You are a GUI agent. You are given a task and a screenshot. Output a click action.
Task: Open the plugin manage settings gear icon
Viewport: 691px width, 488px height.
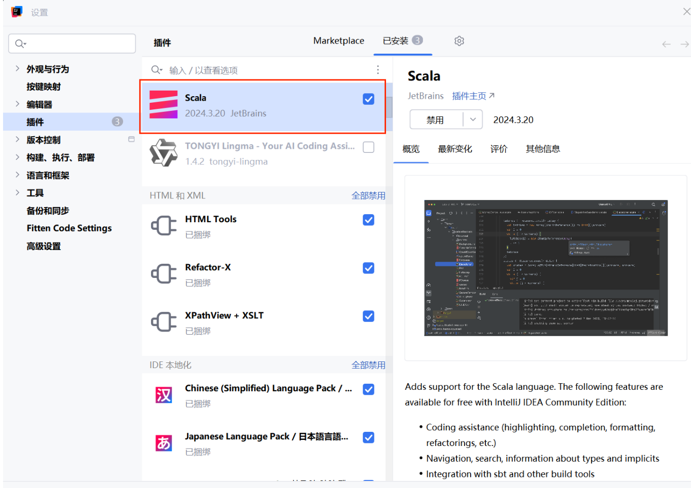pyautogui.click(x=459, y=40)
